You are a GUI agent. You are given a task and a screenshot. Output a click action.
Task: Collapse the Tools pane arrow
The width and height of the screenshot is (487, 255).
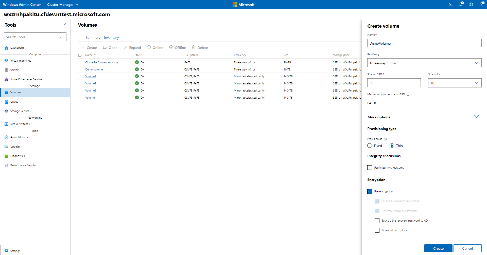point(65,25)
